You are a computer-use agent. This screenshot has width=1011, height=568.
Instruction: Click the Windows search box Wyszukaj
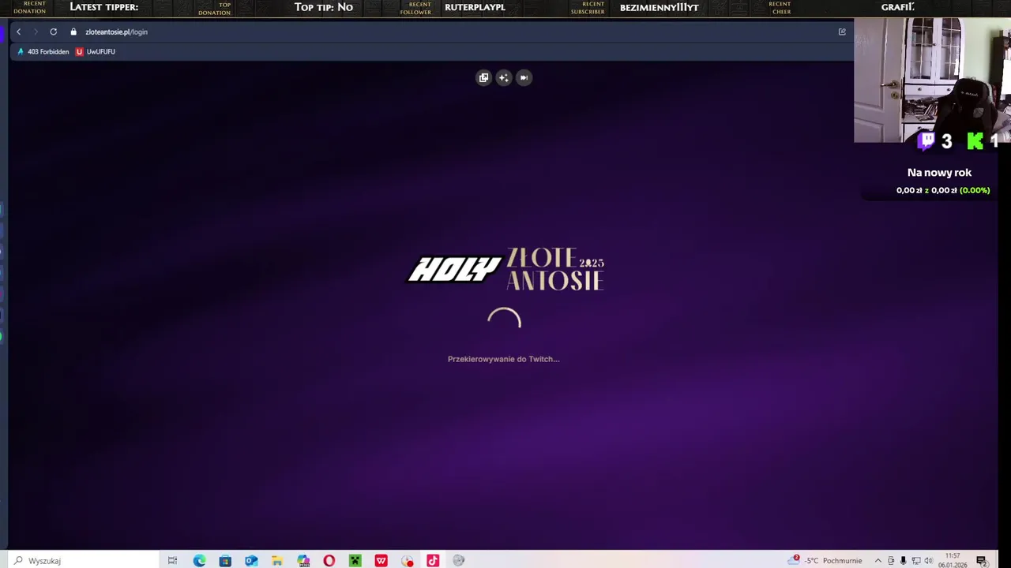[x=83, y=561]
